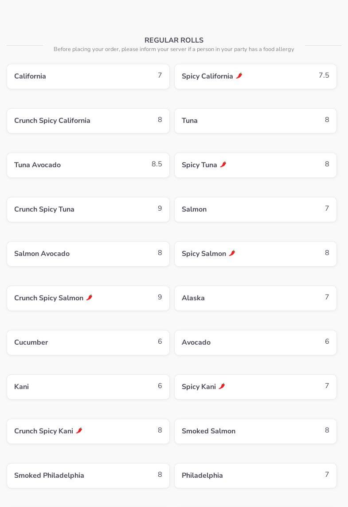Choose the Crunch Spicy California roll
The width and height of the screenshot is (348, 507).
88,121
